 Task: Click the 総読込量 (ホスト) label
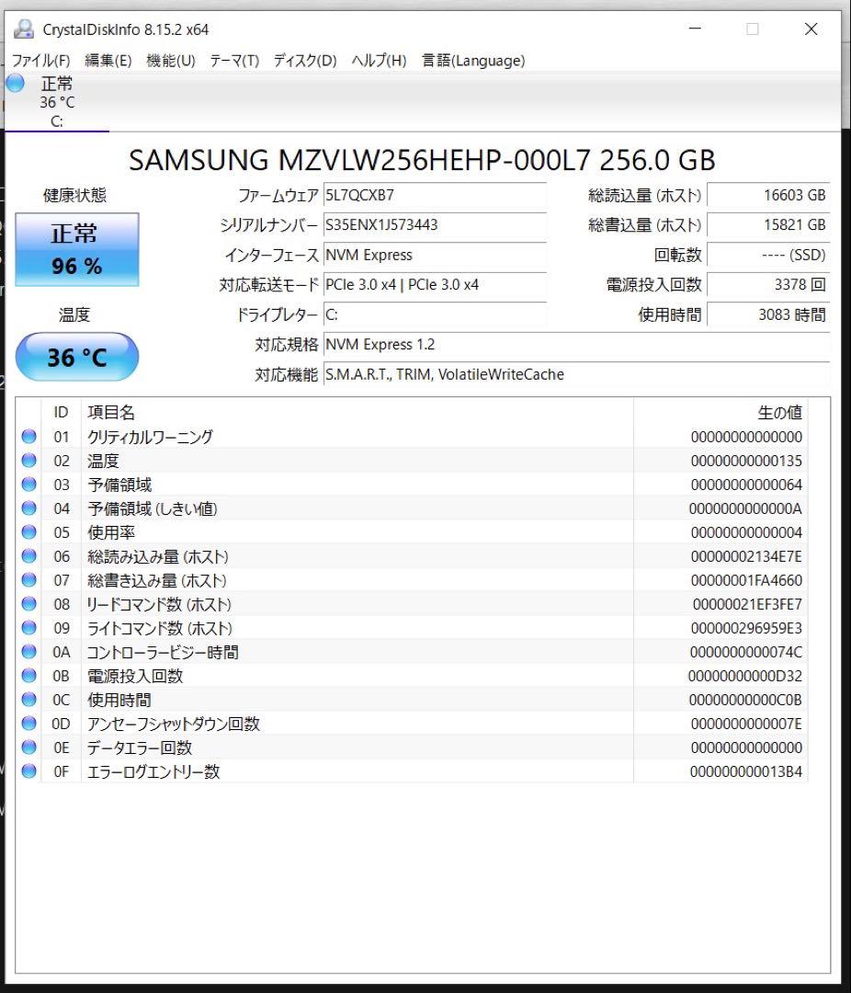coord(644,196)
